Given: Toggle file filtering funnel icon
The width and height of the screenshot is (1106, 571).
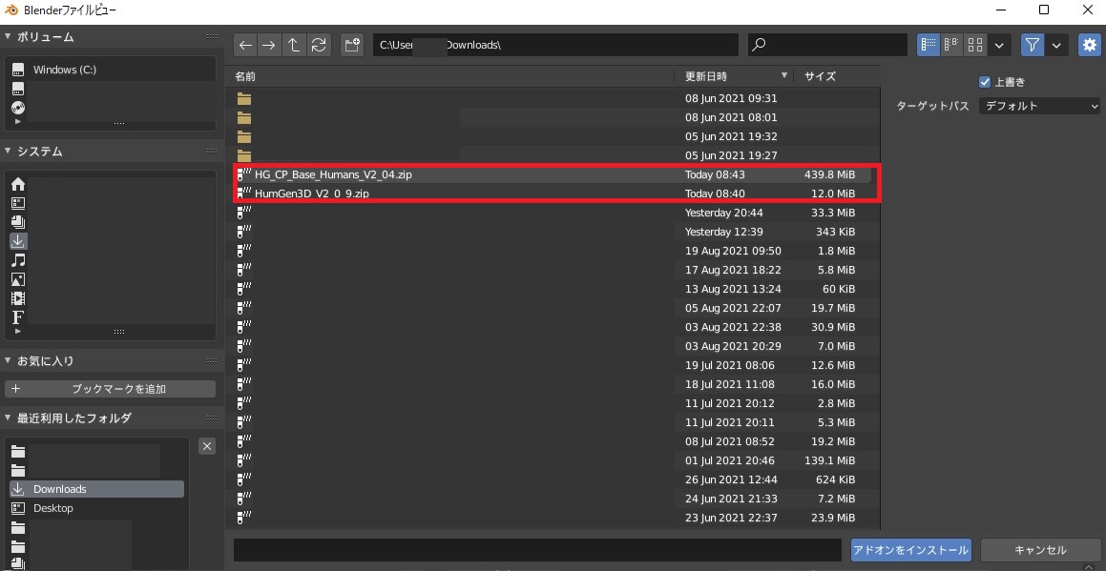Looking at the screenshot, I should click(x=1033, y=45).
